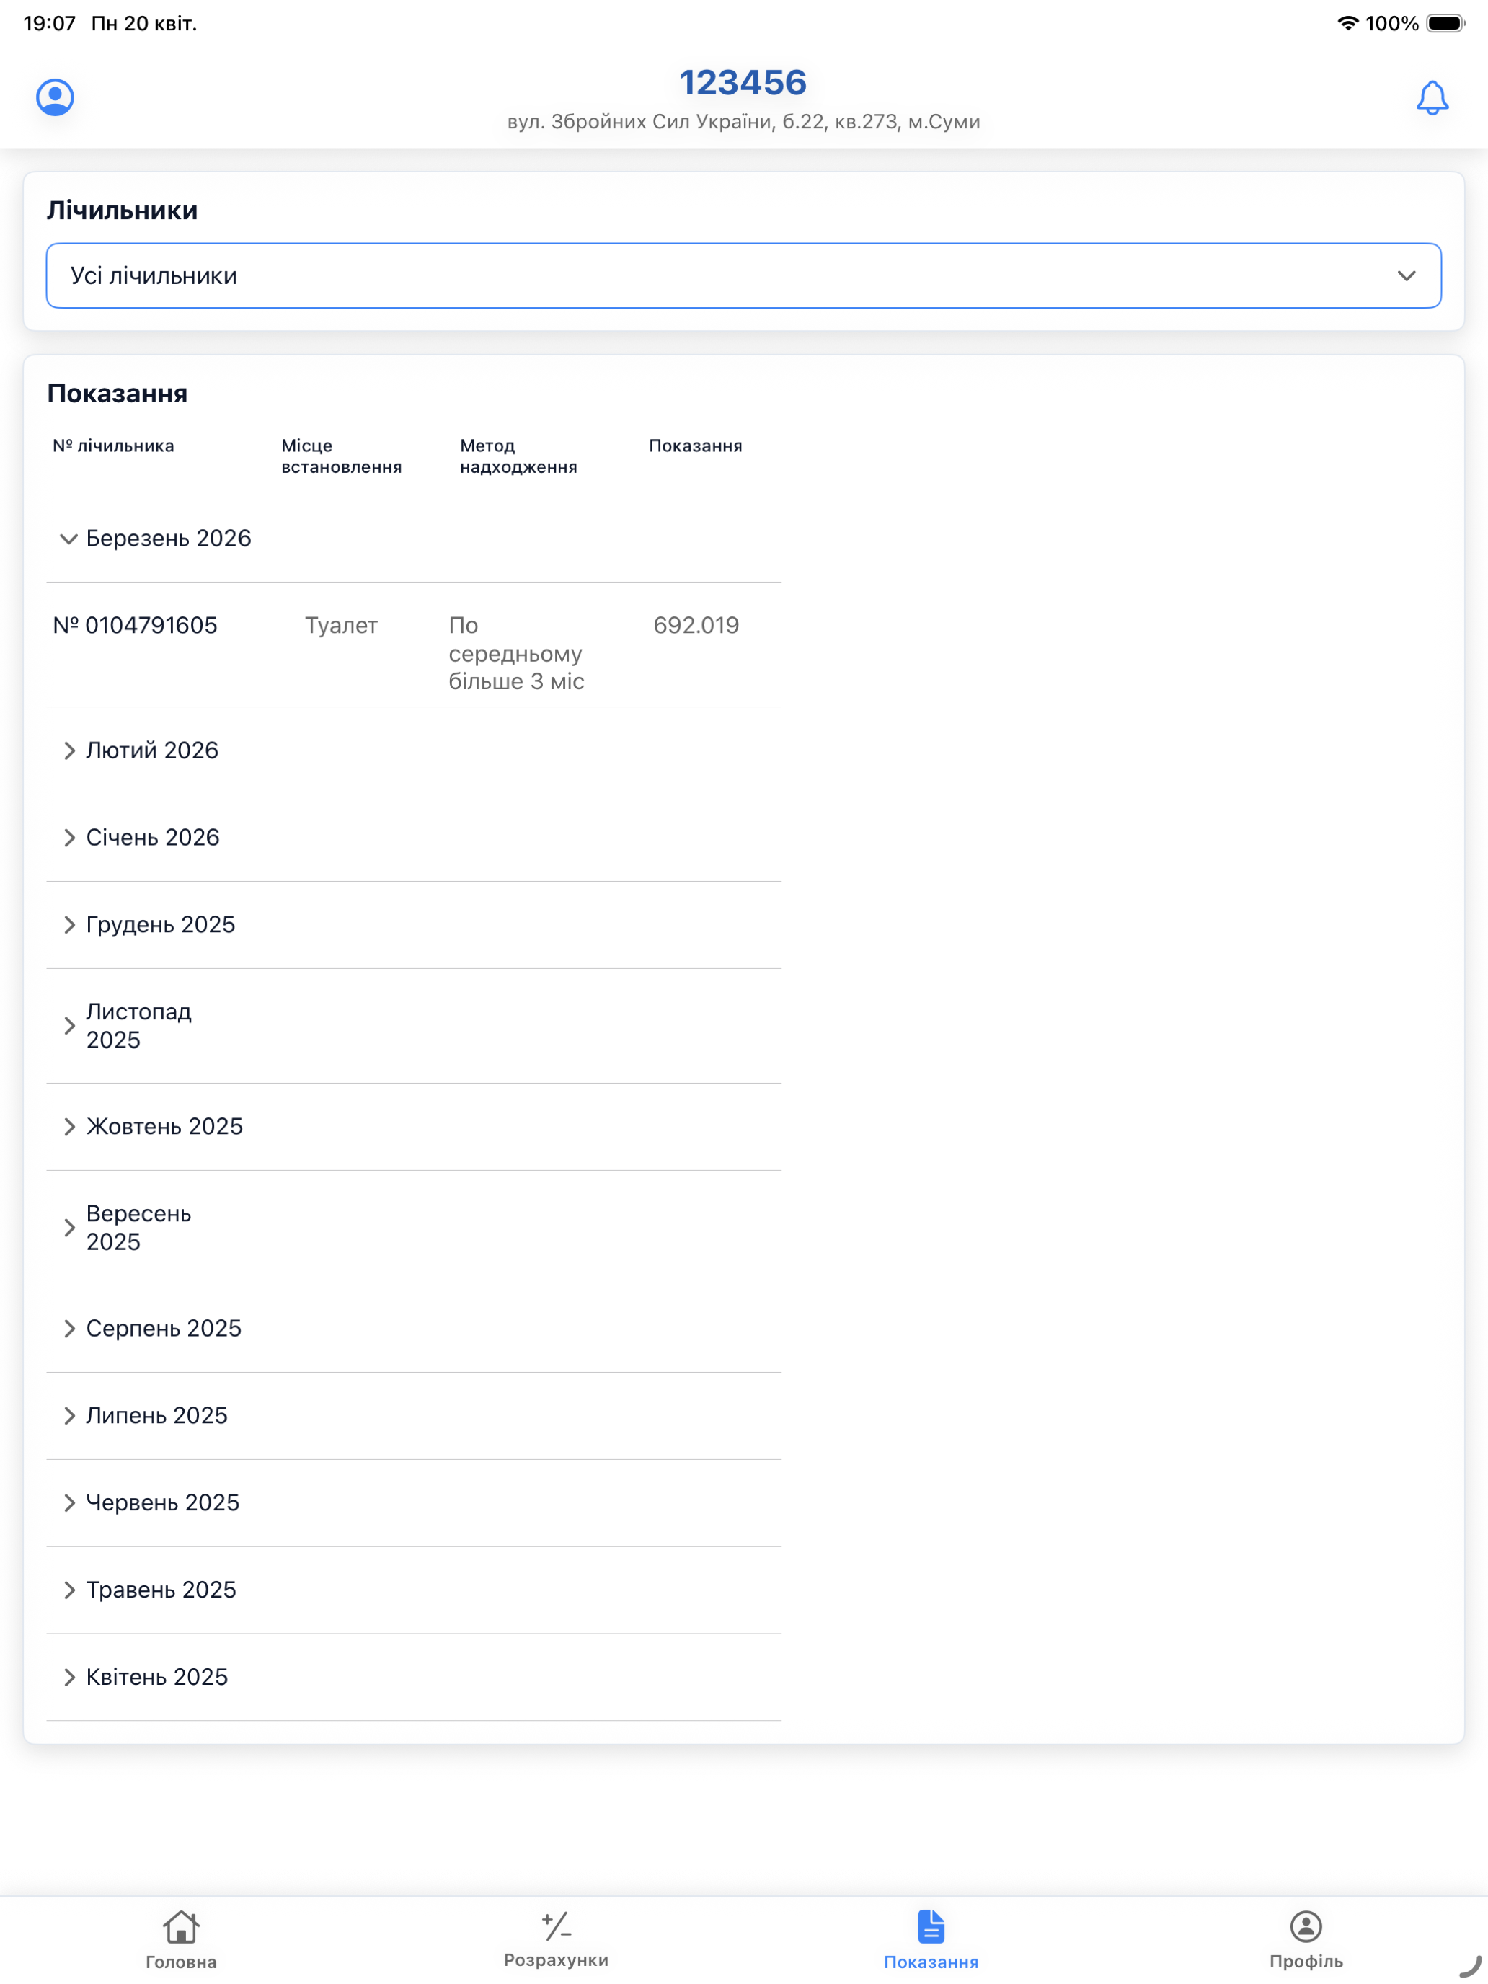Expand Вересень 2025 row
Image resolution: width=1488 pixels, height=1984 pixels.
[414, 1228]
